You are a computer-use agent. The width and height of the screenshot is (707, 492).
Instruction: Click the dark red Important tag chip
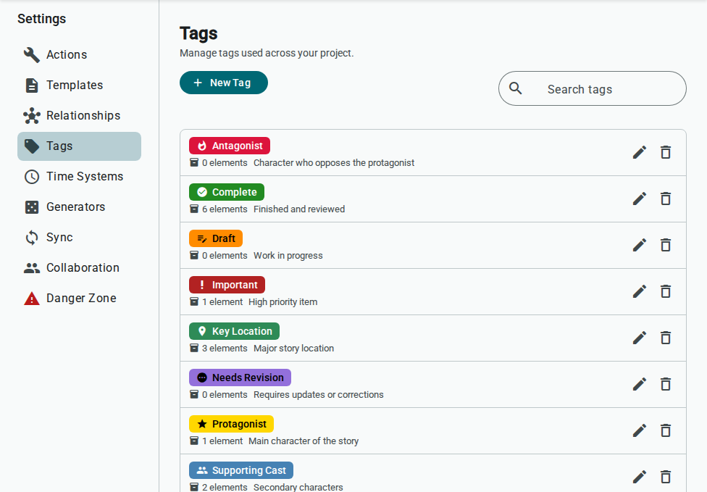click(227, 285)
